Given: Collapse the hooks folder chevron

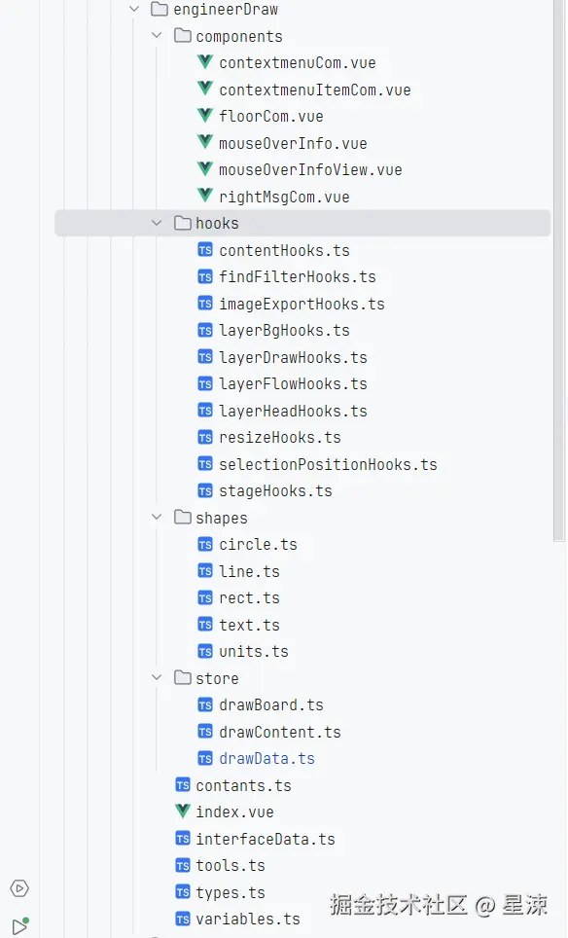Looking at the screenshot, I should tap(157, 223).
